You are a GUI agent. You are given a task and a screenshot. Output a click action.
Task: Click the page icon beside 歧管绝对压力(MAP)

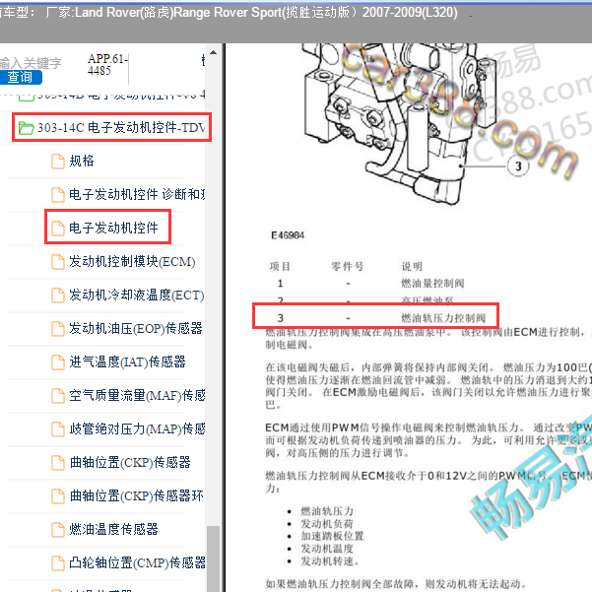tap(58, 429)
